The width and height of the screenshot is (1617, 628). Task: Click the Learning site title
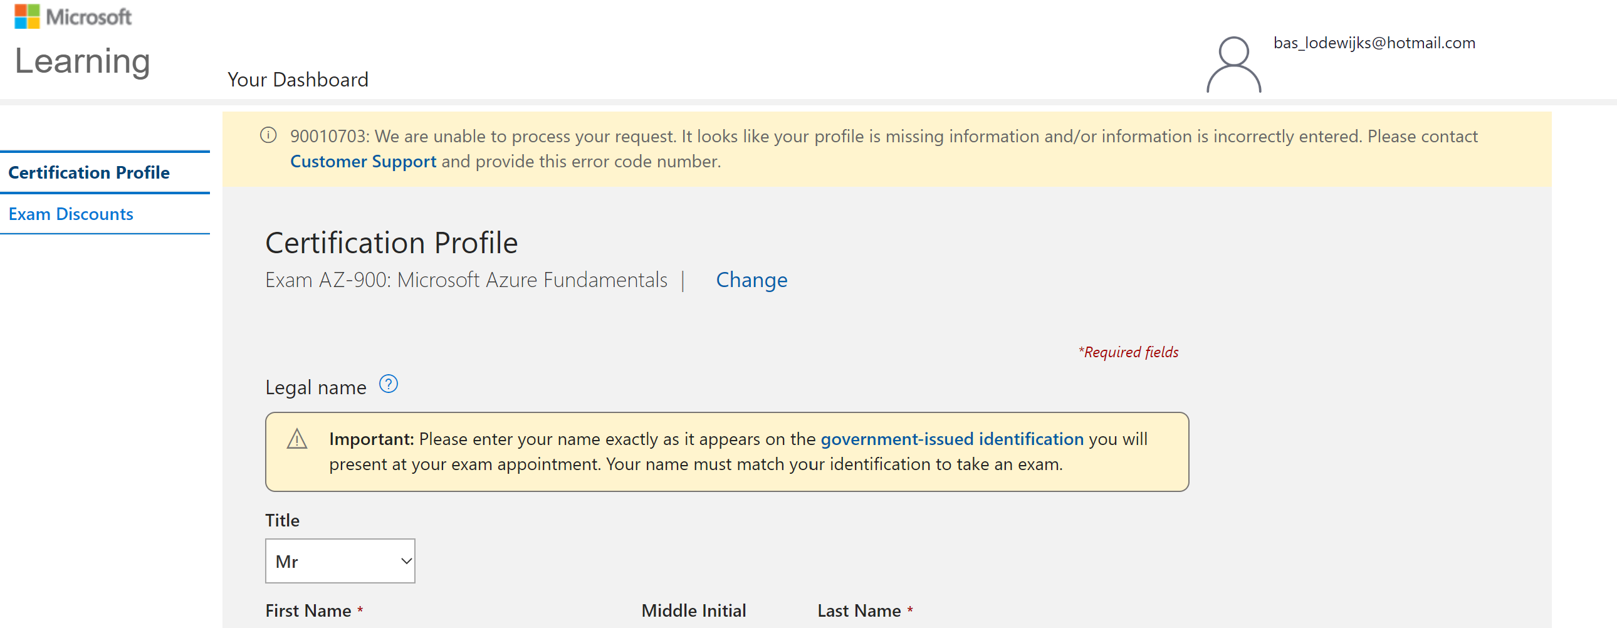point(82,61)
